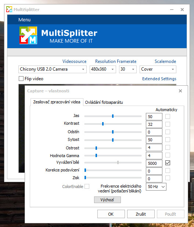Click the Sytost value field
Screen dimensions: 194x227
[154, 140]
